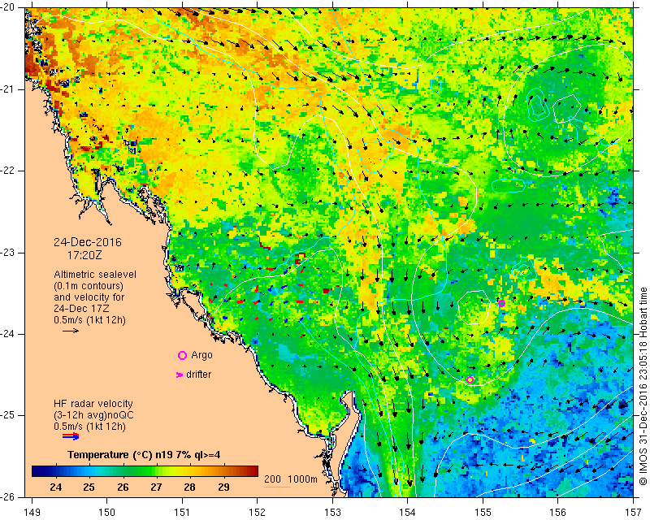Click the 'Altimetric sealevel' caption line
This screenshot has height=520, width=650.
tap(95, 275)
